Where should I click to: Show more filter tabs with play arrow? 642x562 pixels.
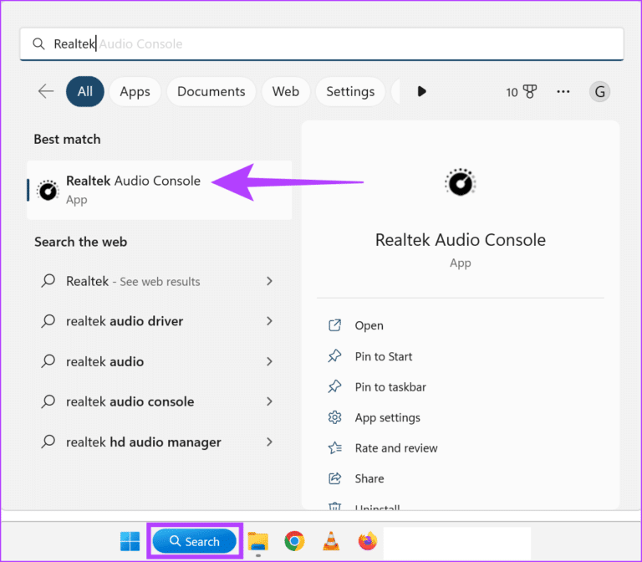[x=421, y=91]
